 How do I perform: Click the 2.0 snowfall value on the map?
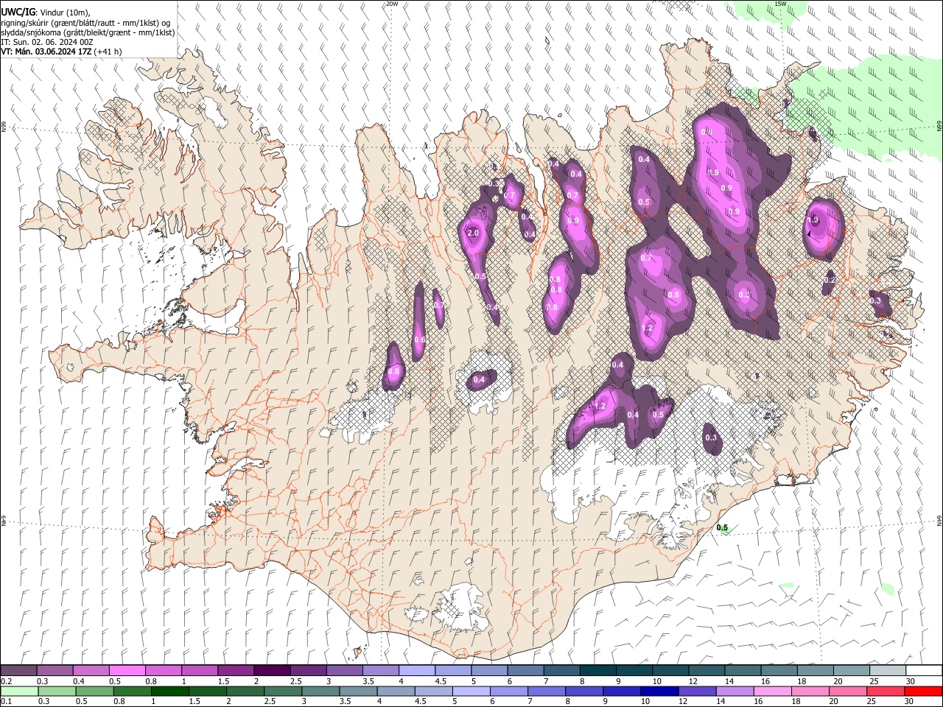[x=473, y=233]
